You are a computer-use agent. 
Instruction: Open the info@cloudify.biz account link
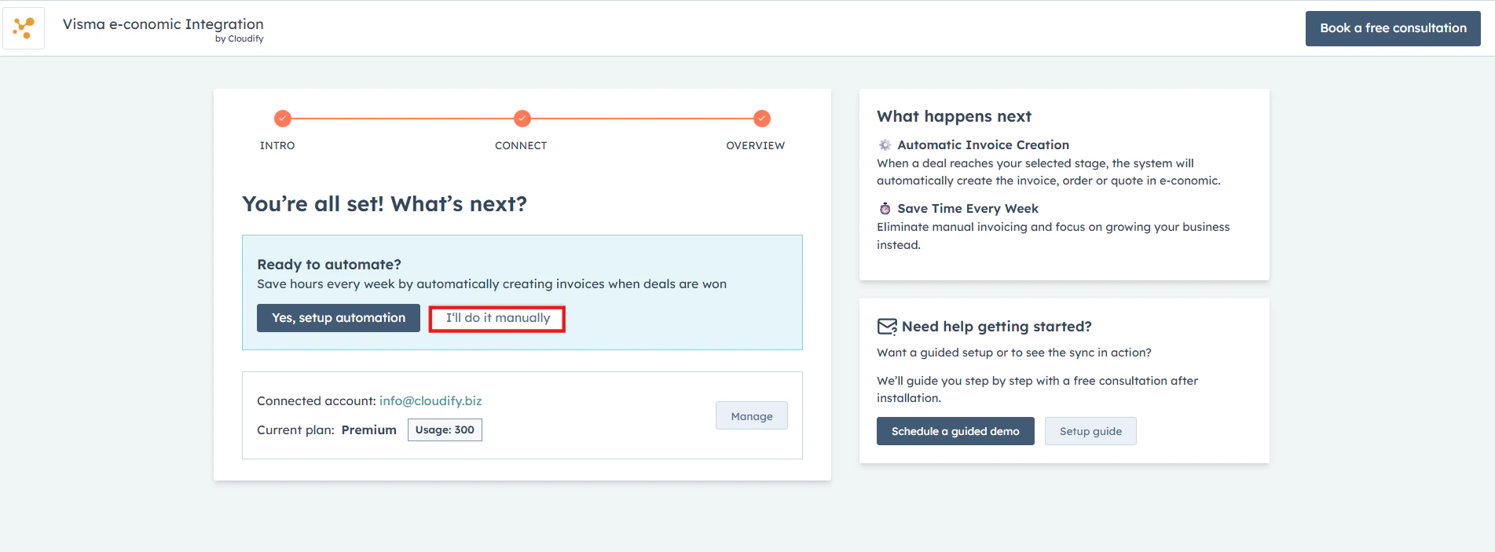coord(431,400)
